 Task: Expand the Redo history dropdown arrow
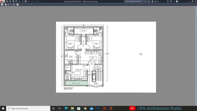pyautogui.click(x=36, y=1)
